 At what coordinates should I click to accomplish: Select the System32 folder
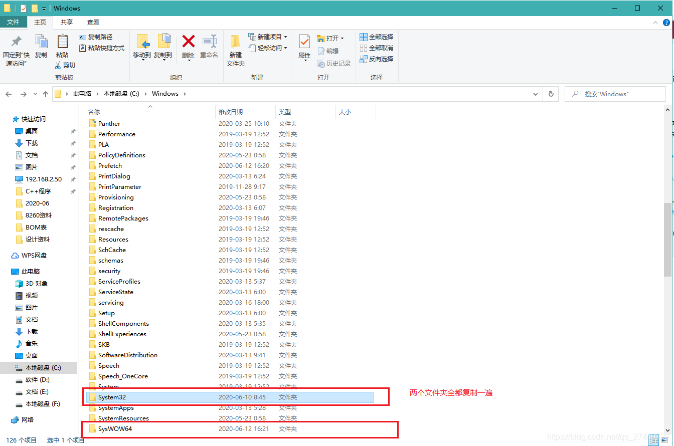click(x=230, y=397)
